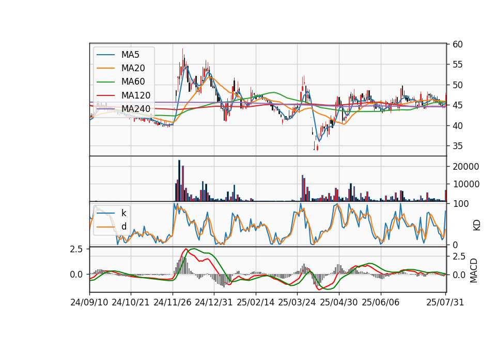Click the MA5 legend label
This screenshot has width=496, height=356.
coord(130,55)
